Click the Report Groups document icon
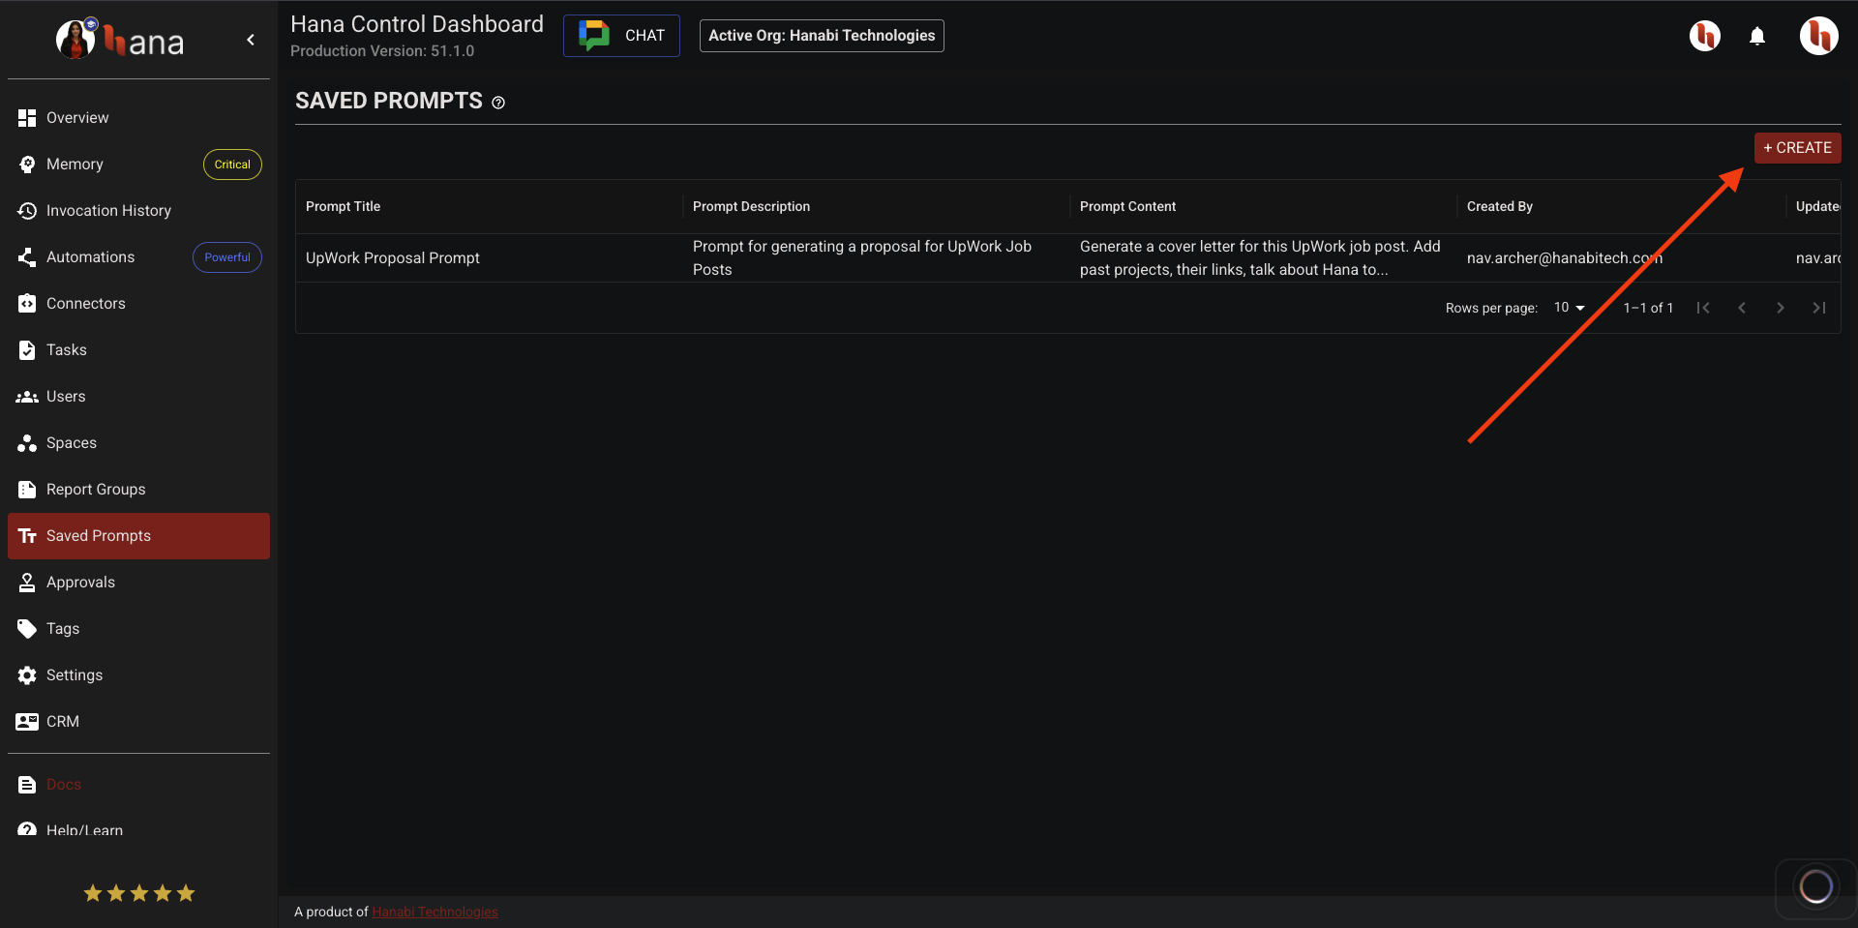This screenshot has width=1858, height=928. pyautogui.click(x=27, y=490)
